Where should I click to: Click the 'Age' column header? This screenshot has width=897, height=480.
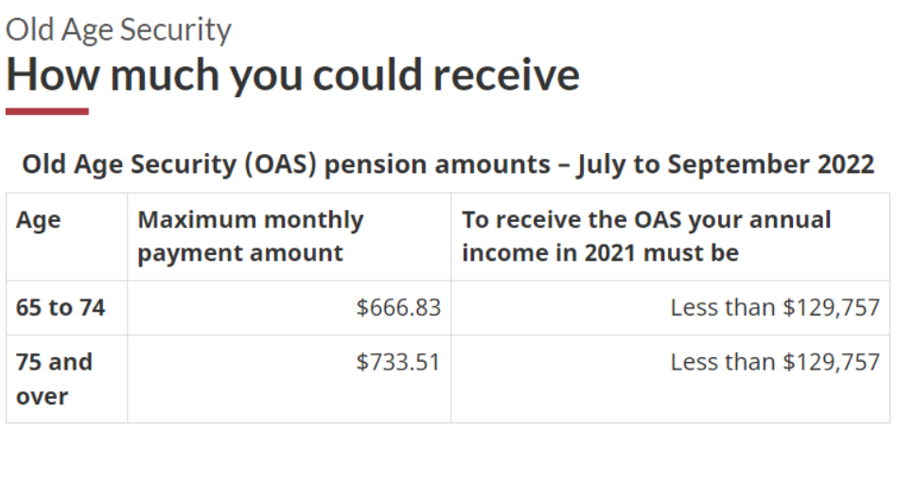pos(39,220)
